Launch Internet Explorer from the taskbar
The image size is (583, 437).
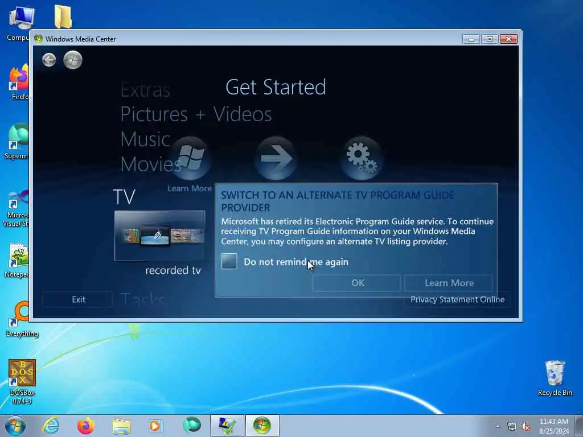pyautogui.click(x=51, y=426)
